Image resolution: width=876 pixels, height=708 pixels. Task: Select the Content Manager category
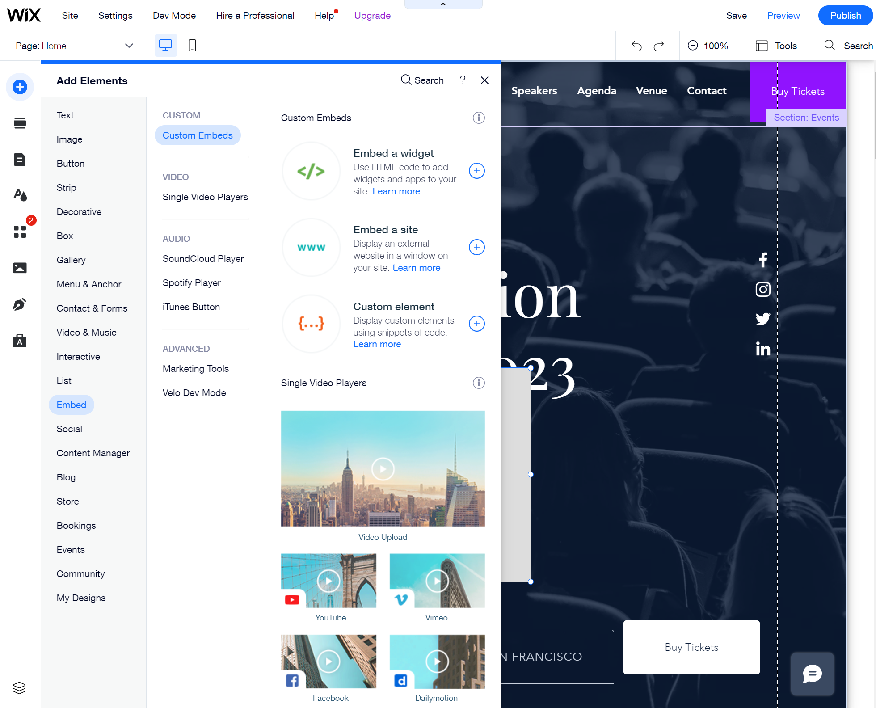(93, 453)
